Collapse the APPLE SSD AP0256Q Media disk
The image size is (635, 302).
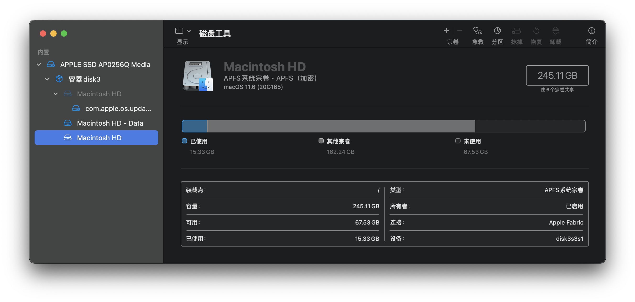[39, 65]
